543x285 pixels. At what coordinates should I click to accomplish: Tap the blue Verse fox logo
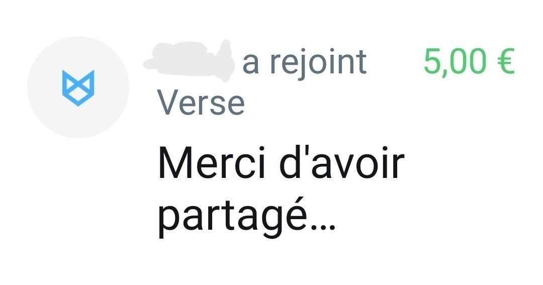coord(78,88)
